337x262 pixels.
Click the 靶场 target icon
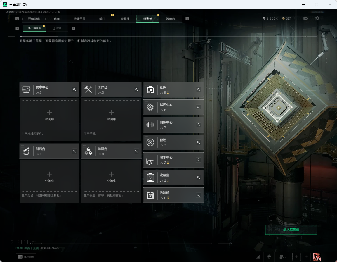pyautogui.click(x=150, y=142)
